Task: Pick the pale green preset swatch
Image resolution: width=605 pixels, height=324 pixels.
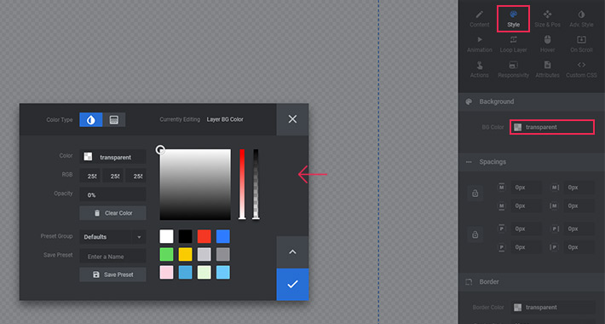Action: tap(205, 272)
